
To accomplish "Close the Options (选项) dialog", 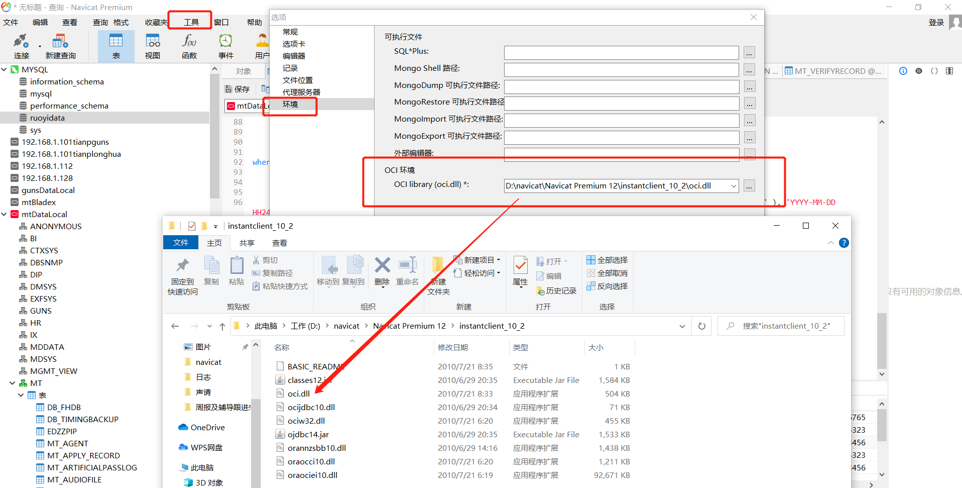I will tap(754, 17).
